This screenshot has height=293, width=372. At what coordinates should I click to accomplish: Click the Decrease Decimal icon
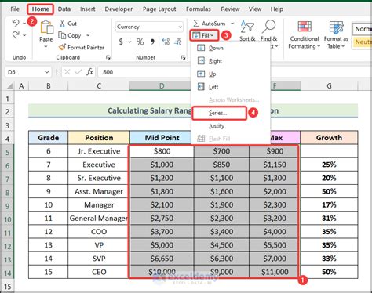pyautogui.click(x=178, y=42)
